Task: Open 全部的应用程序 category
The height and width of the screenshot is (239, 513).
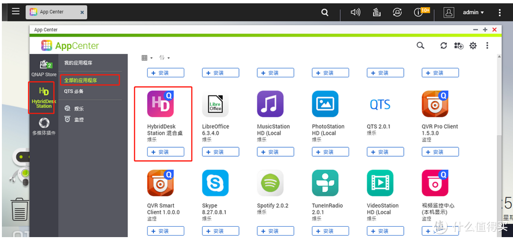Action: 80,80
